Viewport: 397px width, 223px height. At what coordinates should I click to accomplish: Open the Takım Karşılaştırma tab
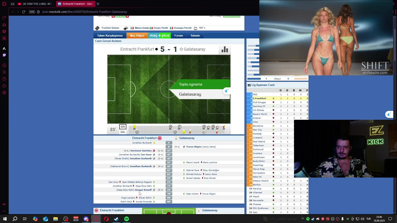point(110,36)
